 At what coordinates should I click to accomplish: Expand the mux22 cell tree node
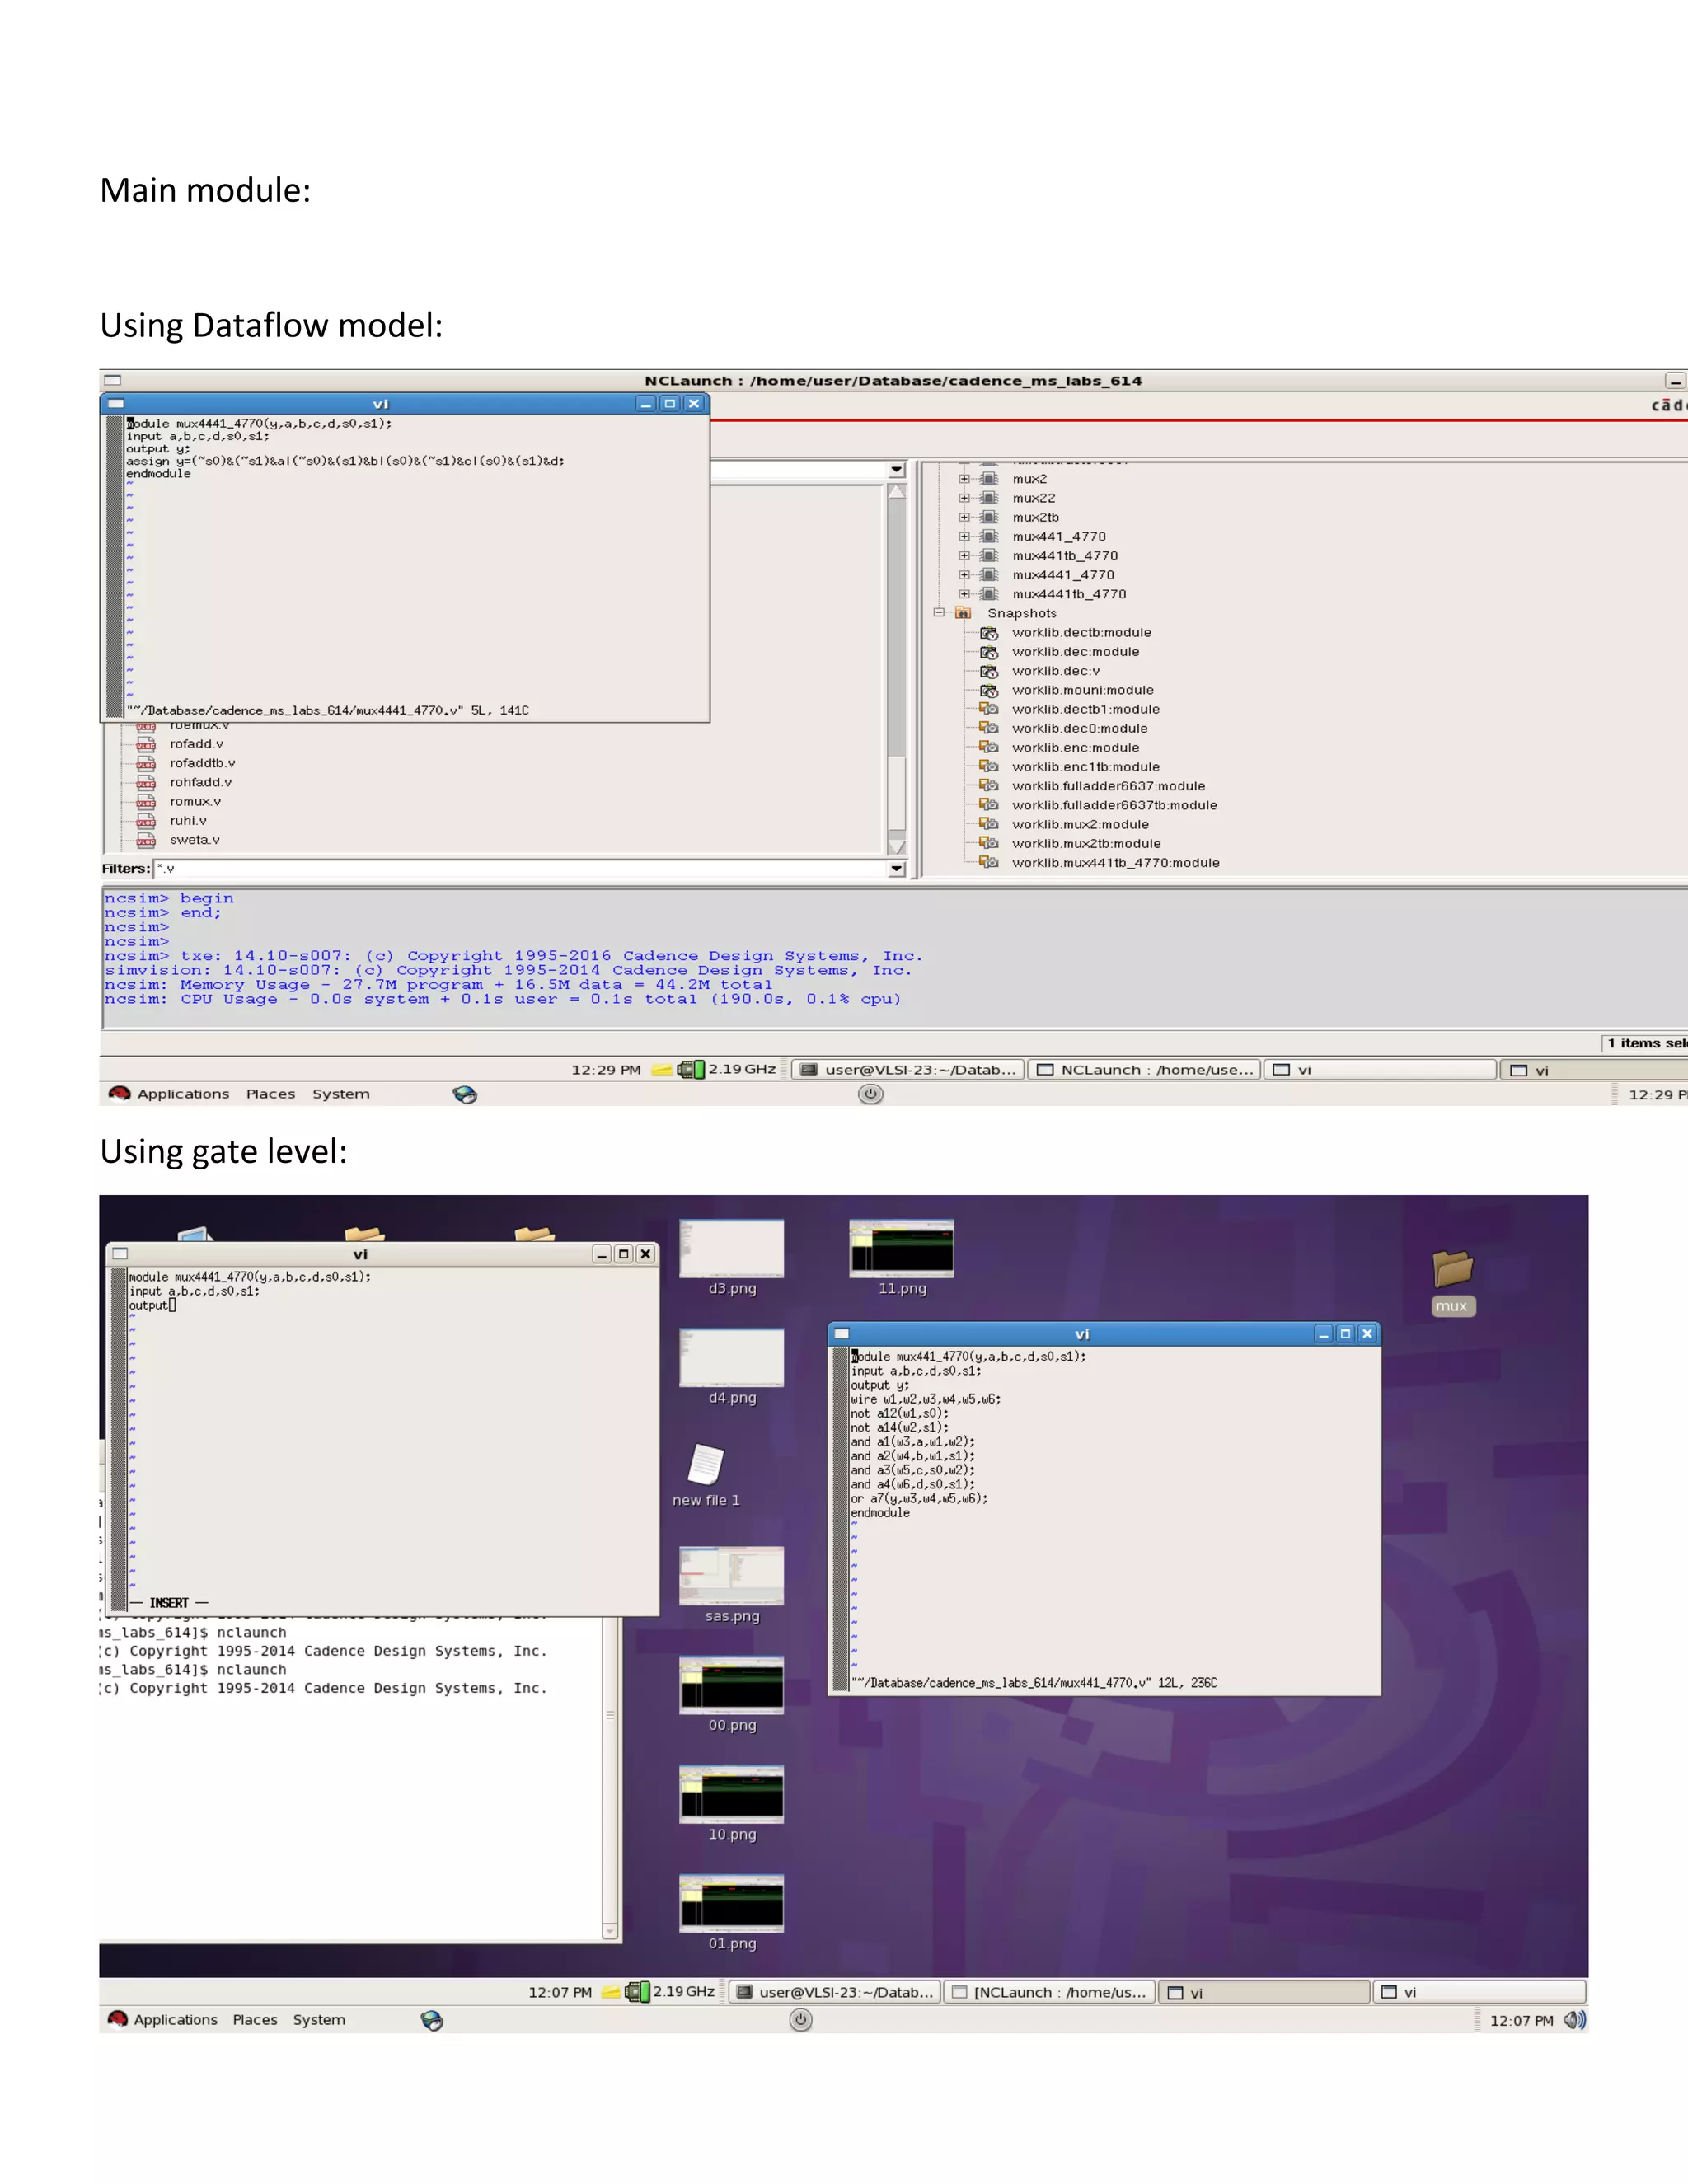pyautogui.click(x=964, y=498)
